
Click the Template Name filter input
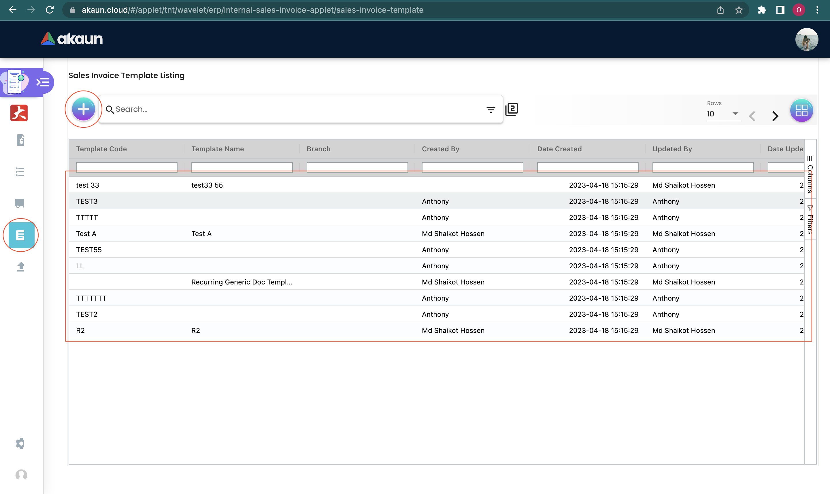242,167
